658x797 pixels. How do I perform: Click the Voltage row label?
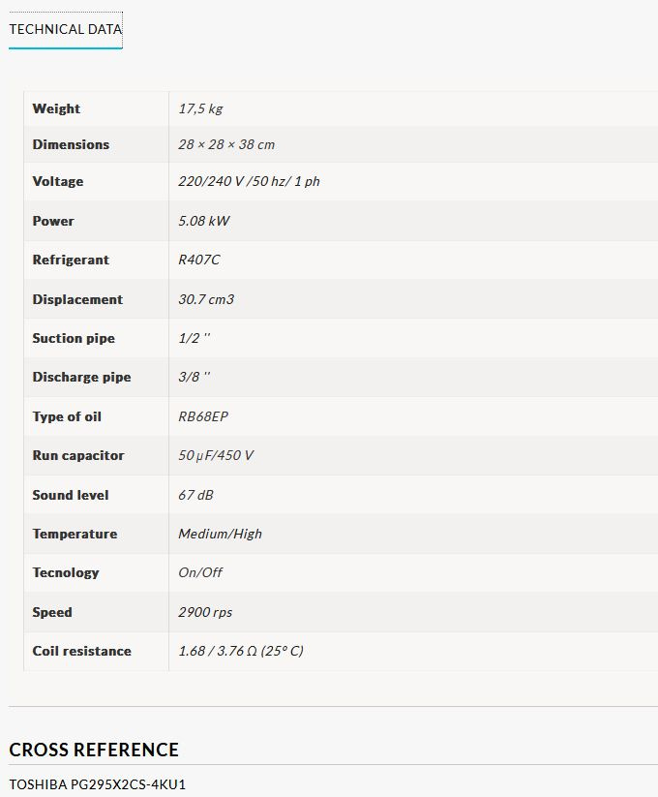58,181
